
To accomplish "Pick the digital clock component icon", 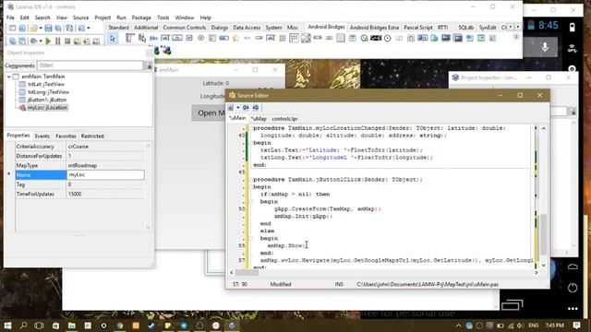I will (376, 38).
